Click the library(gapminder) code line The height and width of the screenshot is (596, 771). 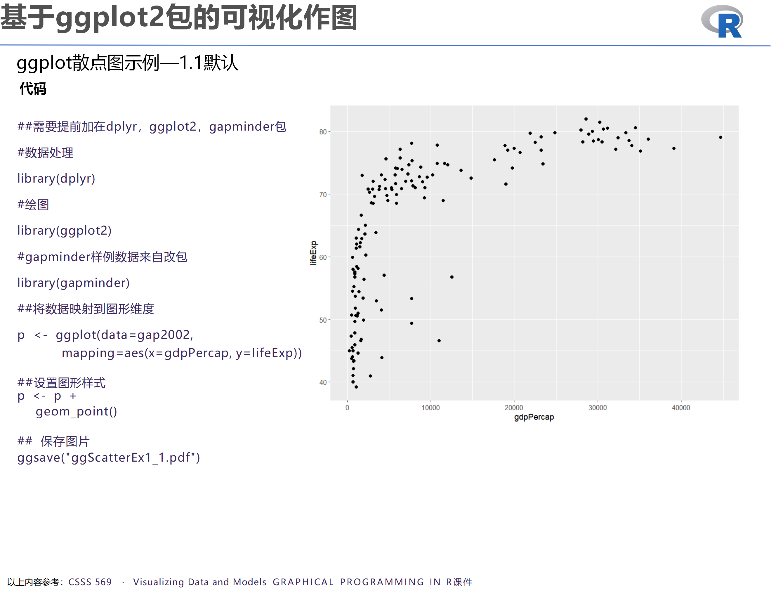point(74,283)
